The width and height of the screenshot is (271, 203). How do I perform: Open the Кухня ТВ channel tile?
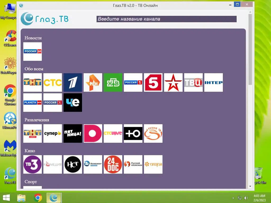click(153, 133)
